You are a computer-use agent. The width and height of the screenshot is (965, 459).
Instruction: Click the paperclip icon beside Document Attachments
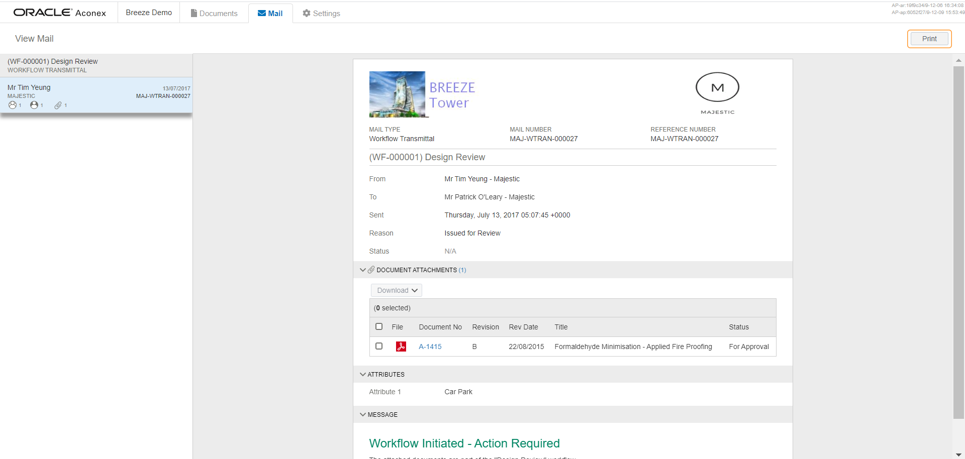pos(371,270)
